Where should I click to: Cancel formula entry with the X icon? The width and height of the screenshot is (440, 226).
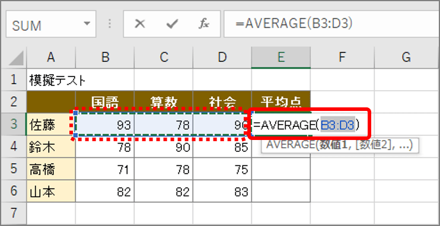[140, 24]
